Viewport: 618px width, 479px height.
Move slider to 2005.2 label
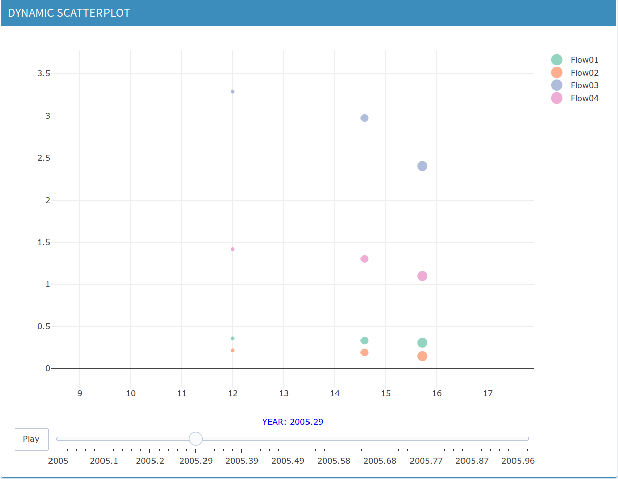150,460
